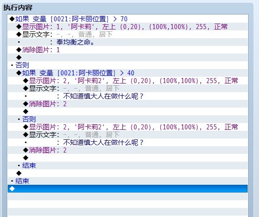259x217 pixels.
Task: Select the condition row 阿卡丽位置 > 70
Action: coord(128,19)
